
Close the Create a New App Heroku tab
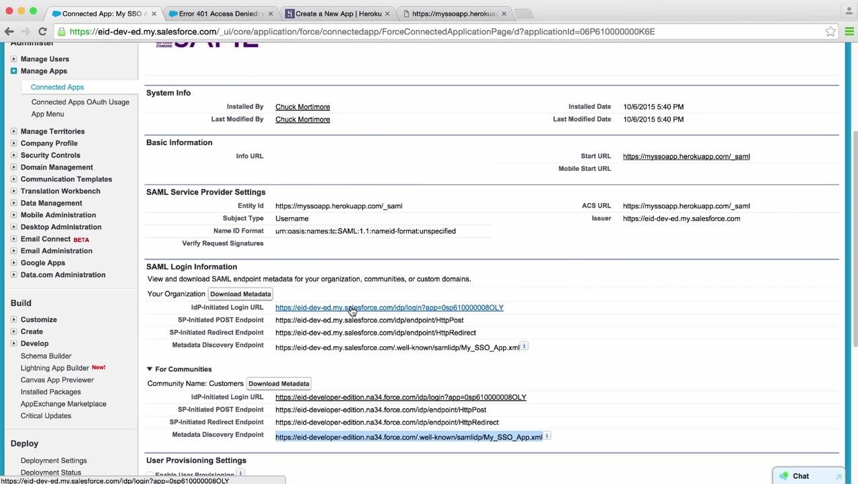coord(387,13)
